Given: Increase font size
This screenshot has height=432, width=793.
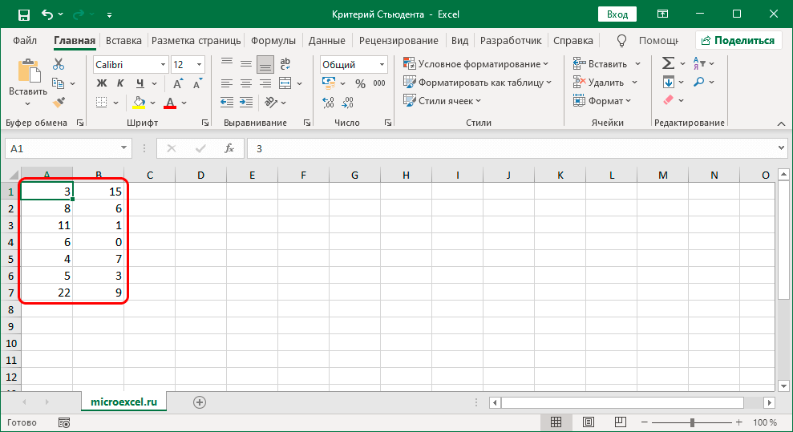Looking at the screenshot, I should (x=177, y=83).
